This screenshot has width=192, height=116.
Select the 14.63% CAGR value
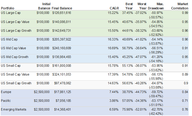click(113, 83)
